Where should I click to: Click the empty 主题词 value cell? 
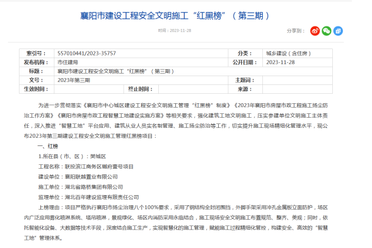point(297,81)
